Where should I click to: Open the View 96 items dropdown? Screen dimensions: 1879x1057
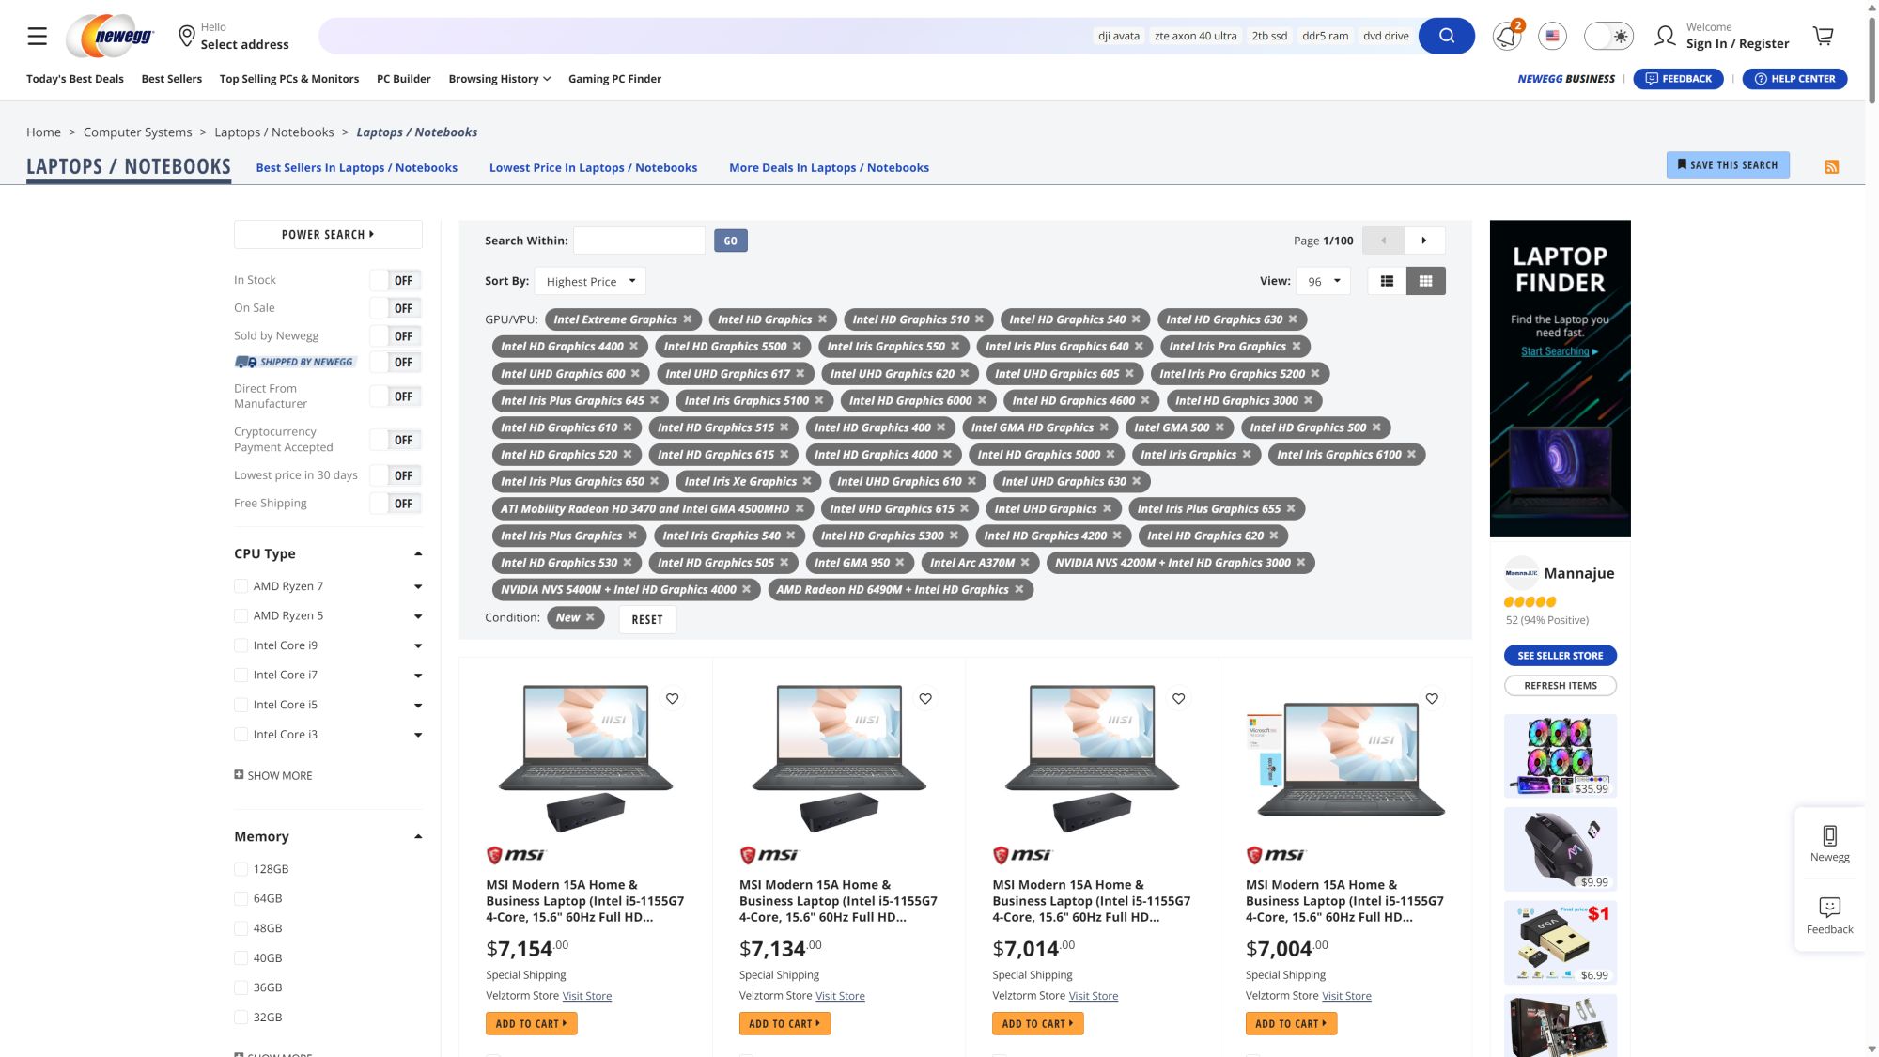coord(1323,281)
